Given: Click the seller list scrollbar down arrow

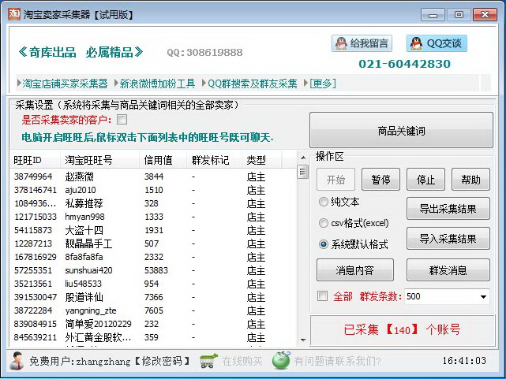Looking at the screenshot, I should coord(302,340).
